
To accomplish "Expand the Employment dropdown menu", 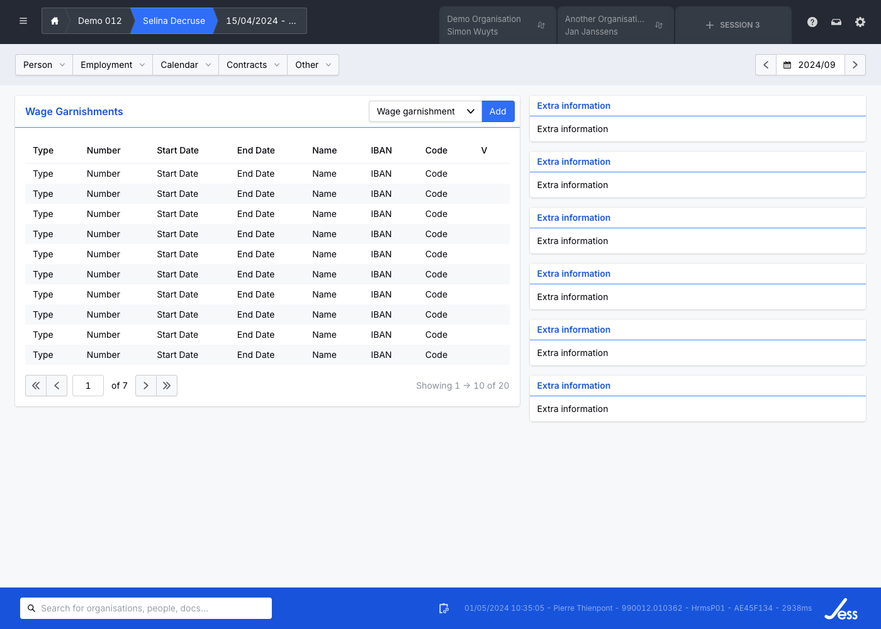I will point(113,65).
